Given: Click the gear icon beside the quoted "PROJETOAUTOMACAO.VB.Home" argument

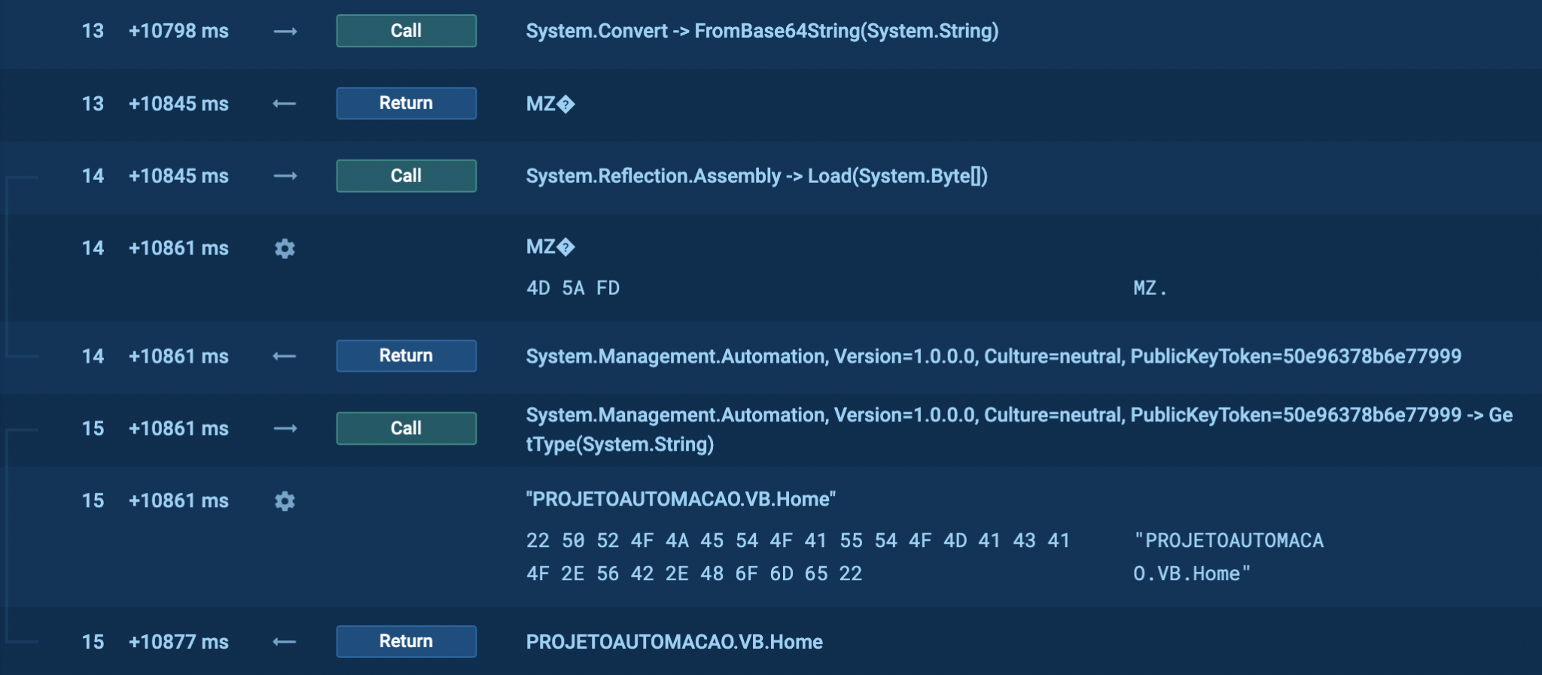Looking at the screenshot, I should pos(285,501).
